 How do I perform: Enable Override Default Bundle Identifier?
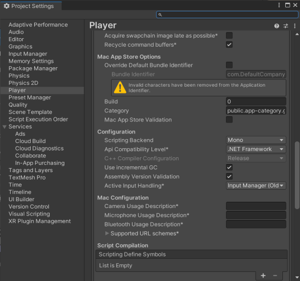[x=229, y=65]
